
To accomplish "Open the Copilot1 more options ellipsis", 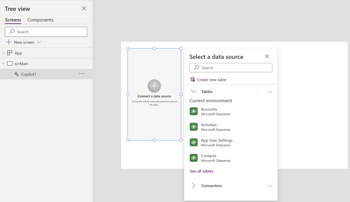I will coord(82,74).
